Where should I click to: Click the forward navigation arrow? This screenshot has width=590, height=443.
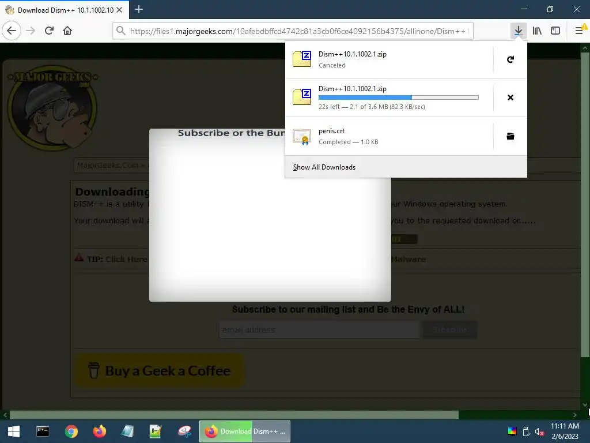click(x=31, y=31)
